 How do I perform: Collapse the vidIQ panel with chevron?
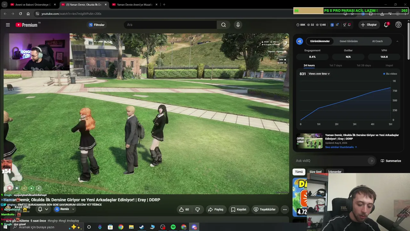(398, 41)
